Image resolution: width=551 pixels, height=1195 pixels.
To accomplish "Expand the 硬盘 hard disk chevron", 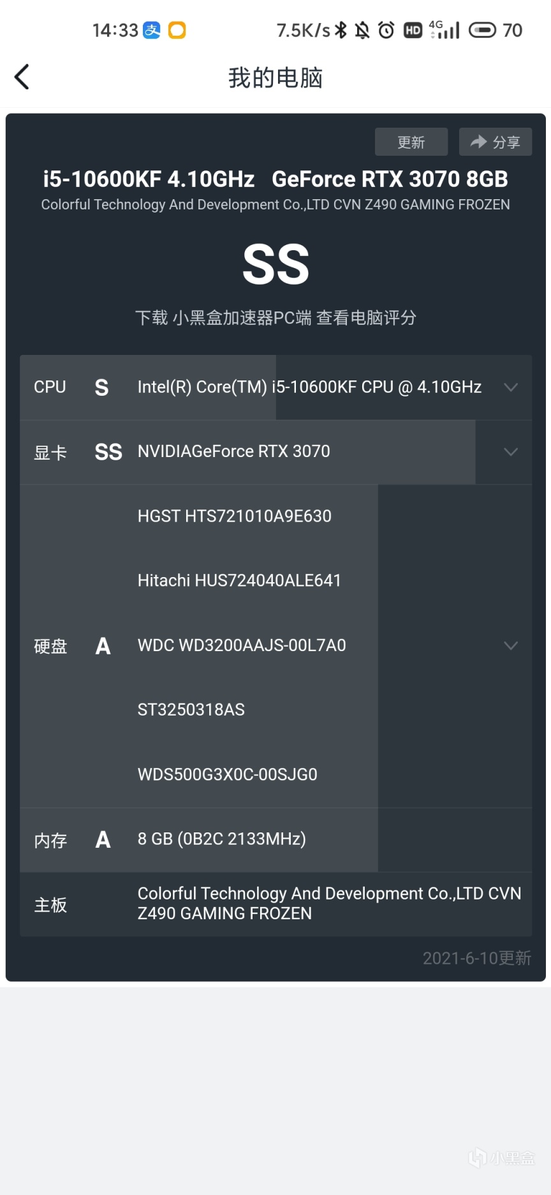I will point(510,645).
